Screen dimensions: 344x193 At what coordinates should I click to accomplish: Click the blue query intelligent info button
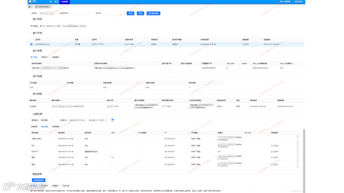(x=39, y=180)
